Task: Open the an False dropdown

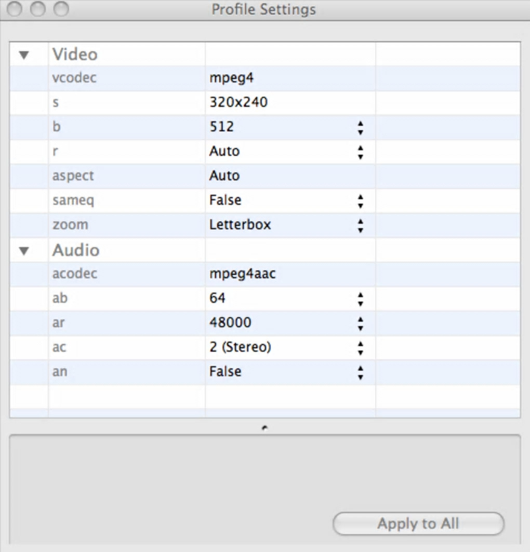Action: (x=360, y=372)
